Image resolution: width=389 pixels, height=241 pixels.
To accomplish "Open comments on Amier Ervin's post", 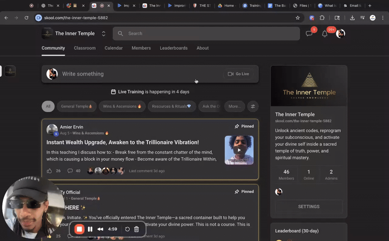I will pyautogui.click(x=70, y=171).
